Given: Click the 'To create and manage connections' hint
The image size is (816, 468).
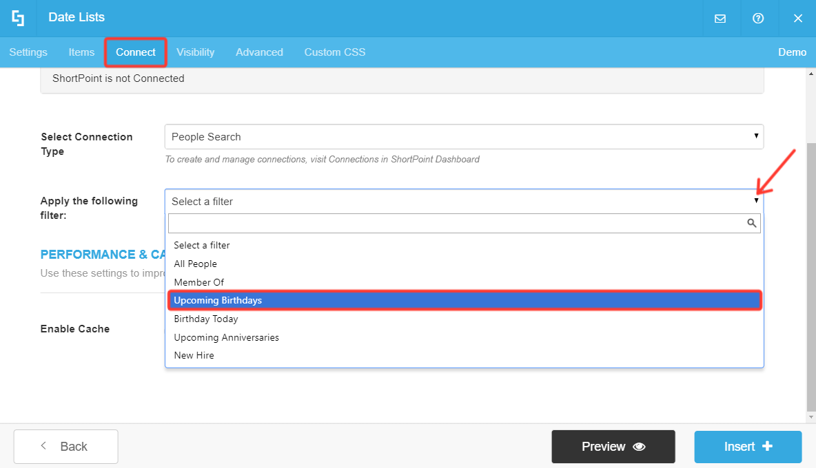Looking at the screenshot, I should coord(322,160).
